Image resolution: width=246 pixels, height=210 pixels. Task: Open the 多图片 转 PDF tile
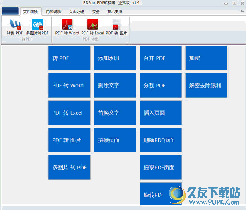(69, 167)
